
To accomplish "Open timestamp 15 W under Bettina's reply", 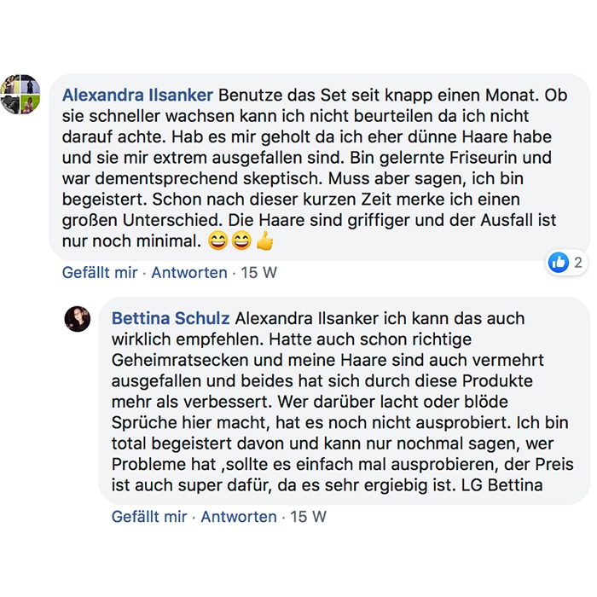I will (309, 517).
